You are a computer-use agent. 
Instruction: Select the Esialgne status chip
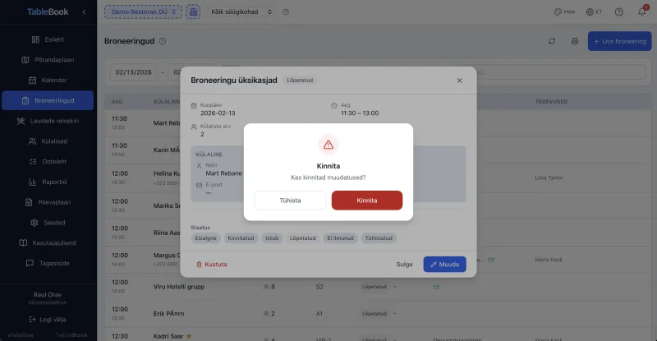205,237
